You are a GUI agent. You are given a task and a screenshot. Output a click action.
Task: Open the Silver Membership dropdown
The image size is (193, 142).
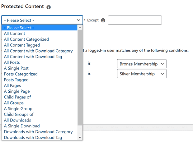pos(142,74)
